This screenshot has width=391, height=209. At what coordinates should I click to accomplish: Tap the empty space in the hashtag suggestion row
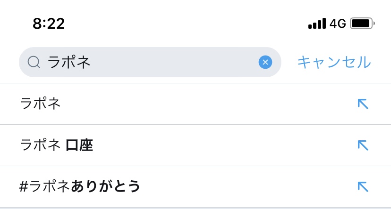[246, 187]
